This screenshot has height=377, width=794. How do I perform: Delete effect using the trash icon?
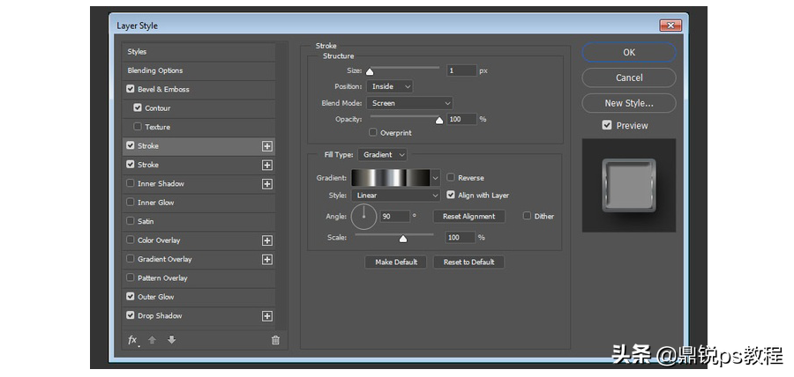(275, 340)
